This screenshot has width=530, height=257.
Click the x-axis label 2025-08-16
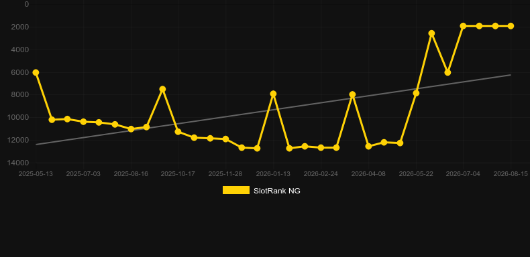pos(131,174)
